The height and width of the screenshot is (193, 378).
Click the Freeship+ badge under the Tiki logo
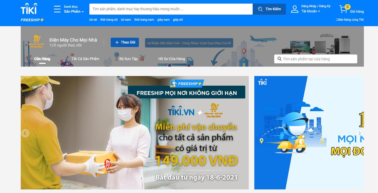pos(32,20)
